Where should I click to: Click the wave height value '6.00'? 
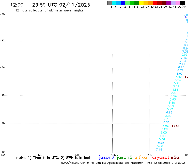[x=164, y=133]
